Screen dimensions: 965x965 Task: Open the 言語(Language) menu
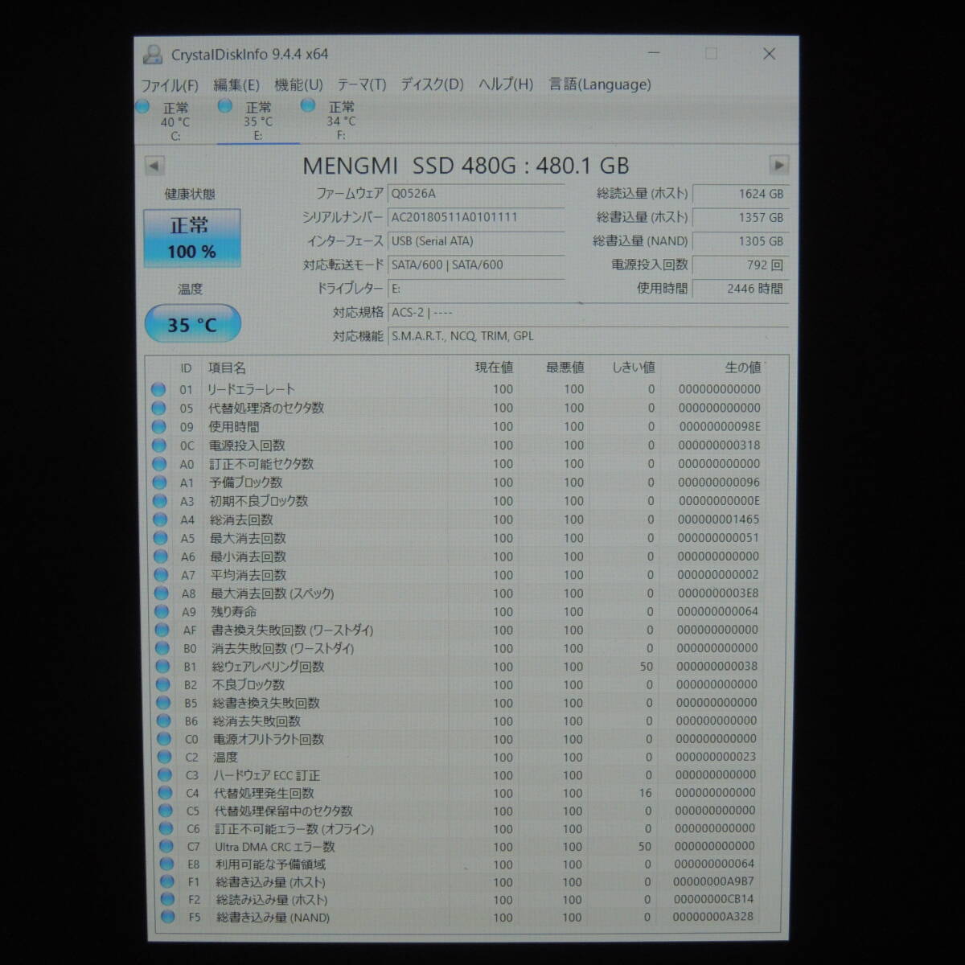(x=600, y=85)
